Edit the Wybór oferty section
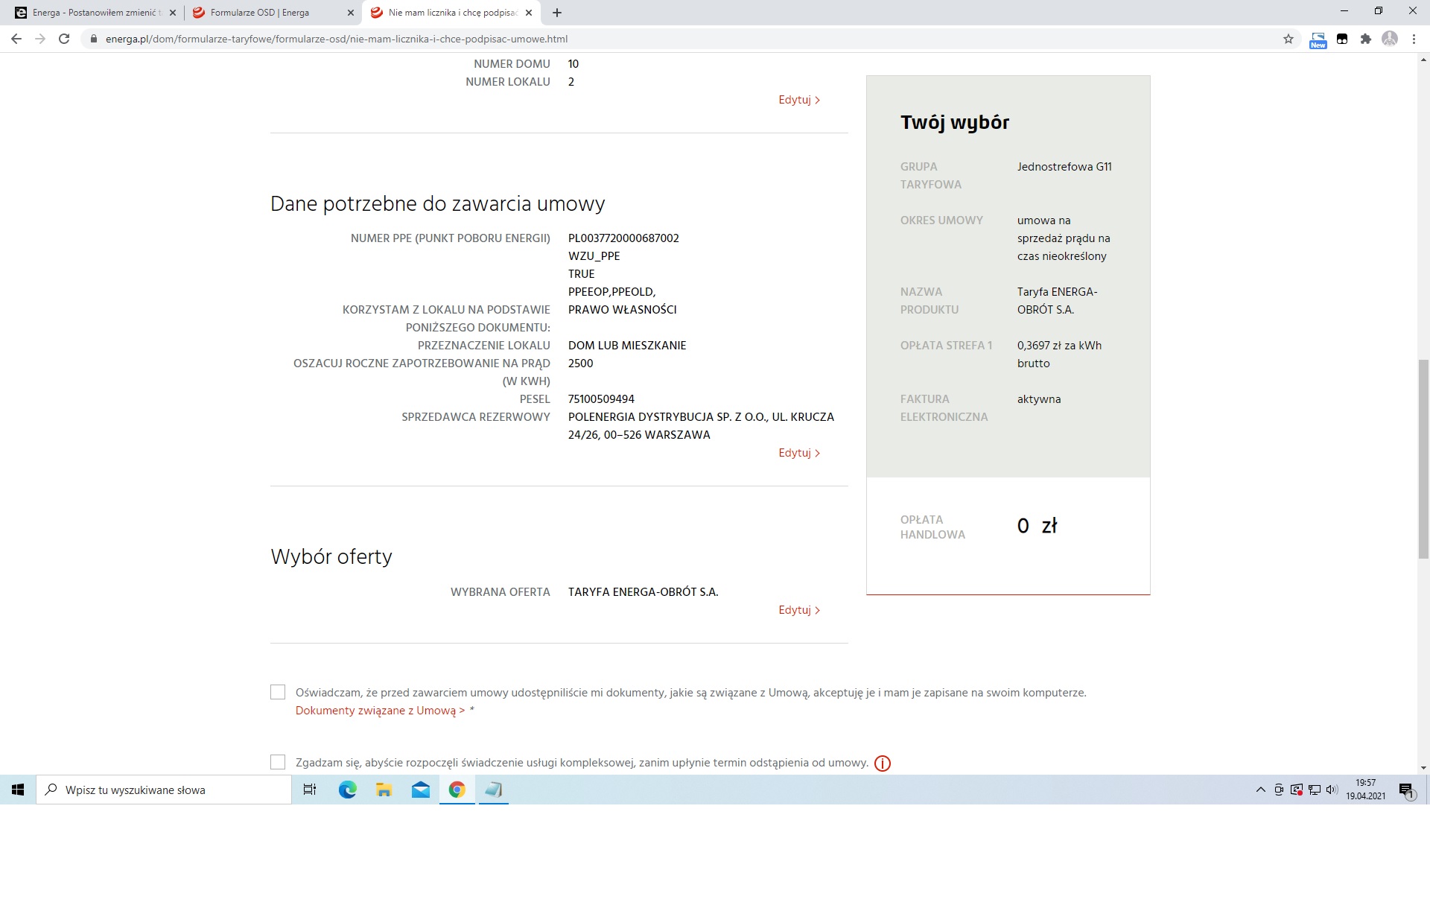Screen dimensions: 1430x908 coord(799,610)
